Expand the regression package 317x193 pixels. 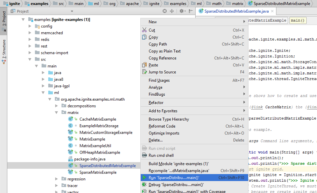pos(57,179)
